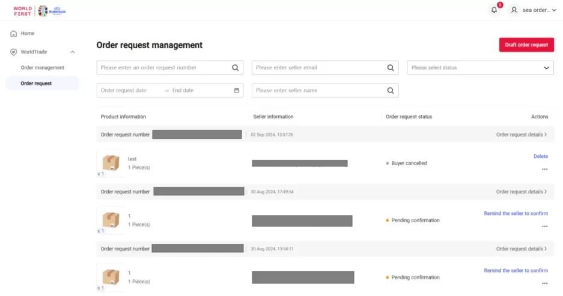Viewport: 563px width, 296px height.
Task: Open the user account profile menu
Action: [531, 10]
